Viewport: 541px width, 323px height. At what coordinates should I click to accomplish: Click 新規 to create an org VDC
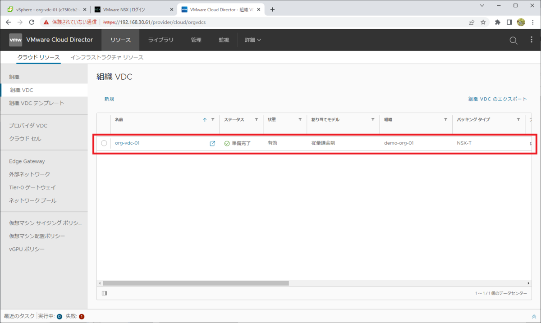(109, 99)
